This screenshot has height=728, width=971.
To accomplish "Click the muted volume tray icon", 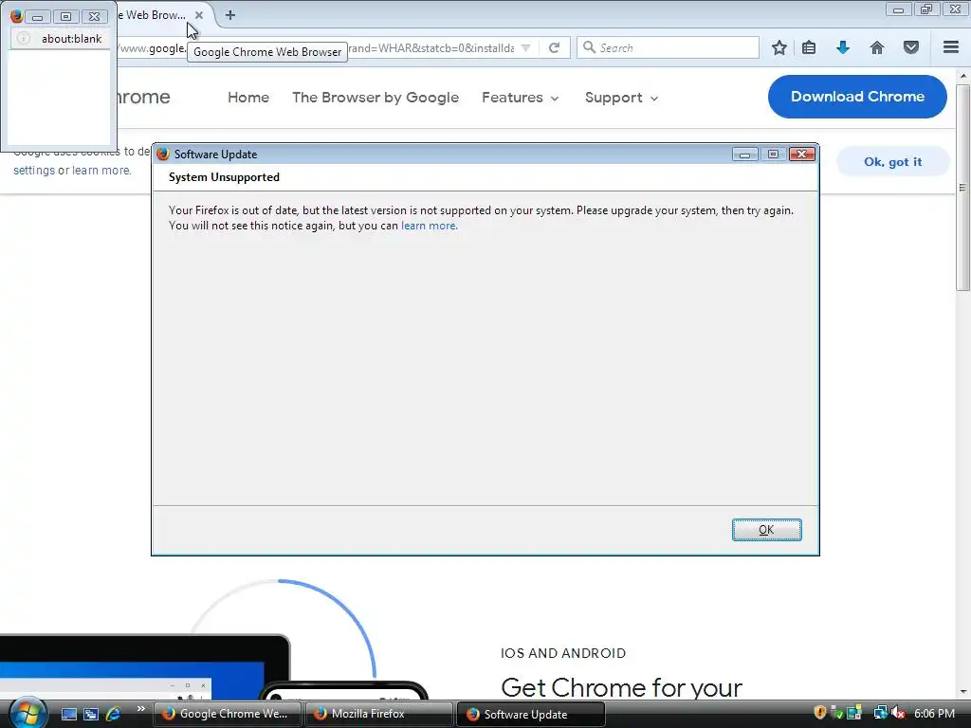I will click(x=898, y=713).
